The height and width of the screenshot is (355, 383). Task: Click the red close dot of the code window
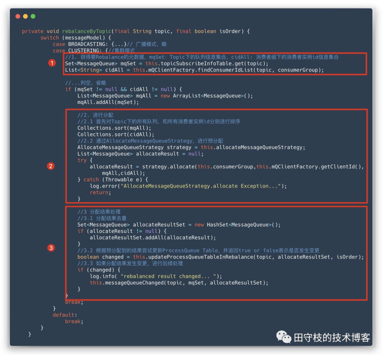coord(18,16)
